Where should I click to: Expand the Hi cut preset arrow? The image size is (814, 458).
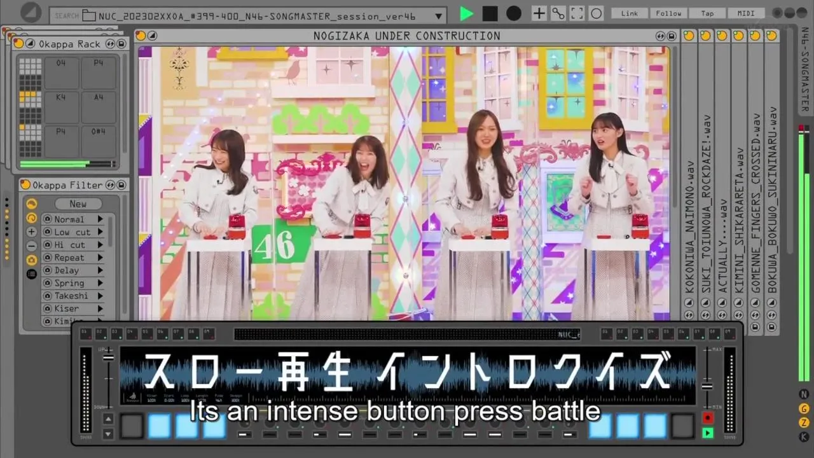pyautogui.click(x=100, y=245)
